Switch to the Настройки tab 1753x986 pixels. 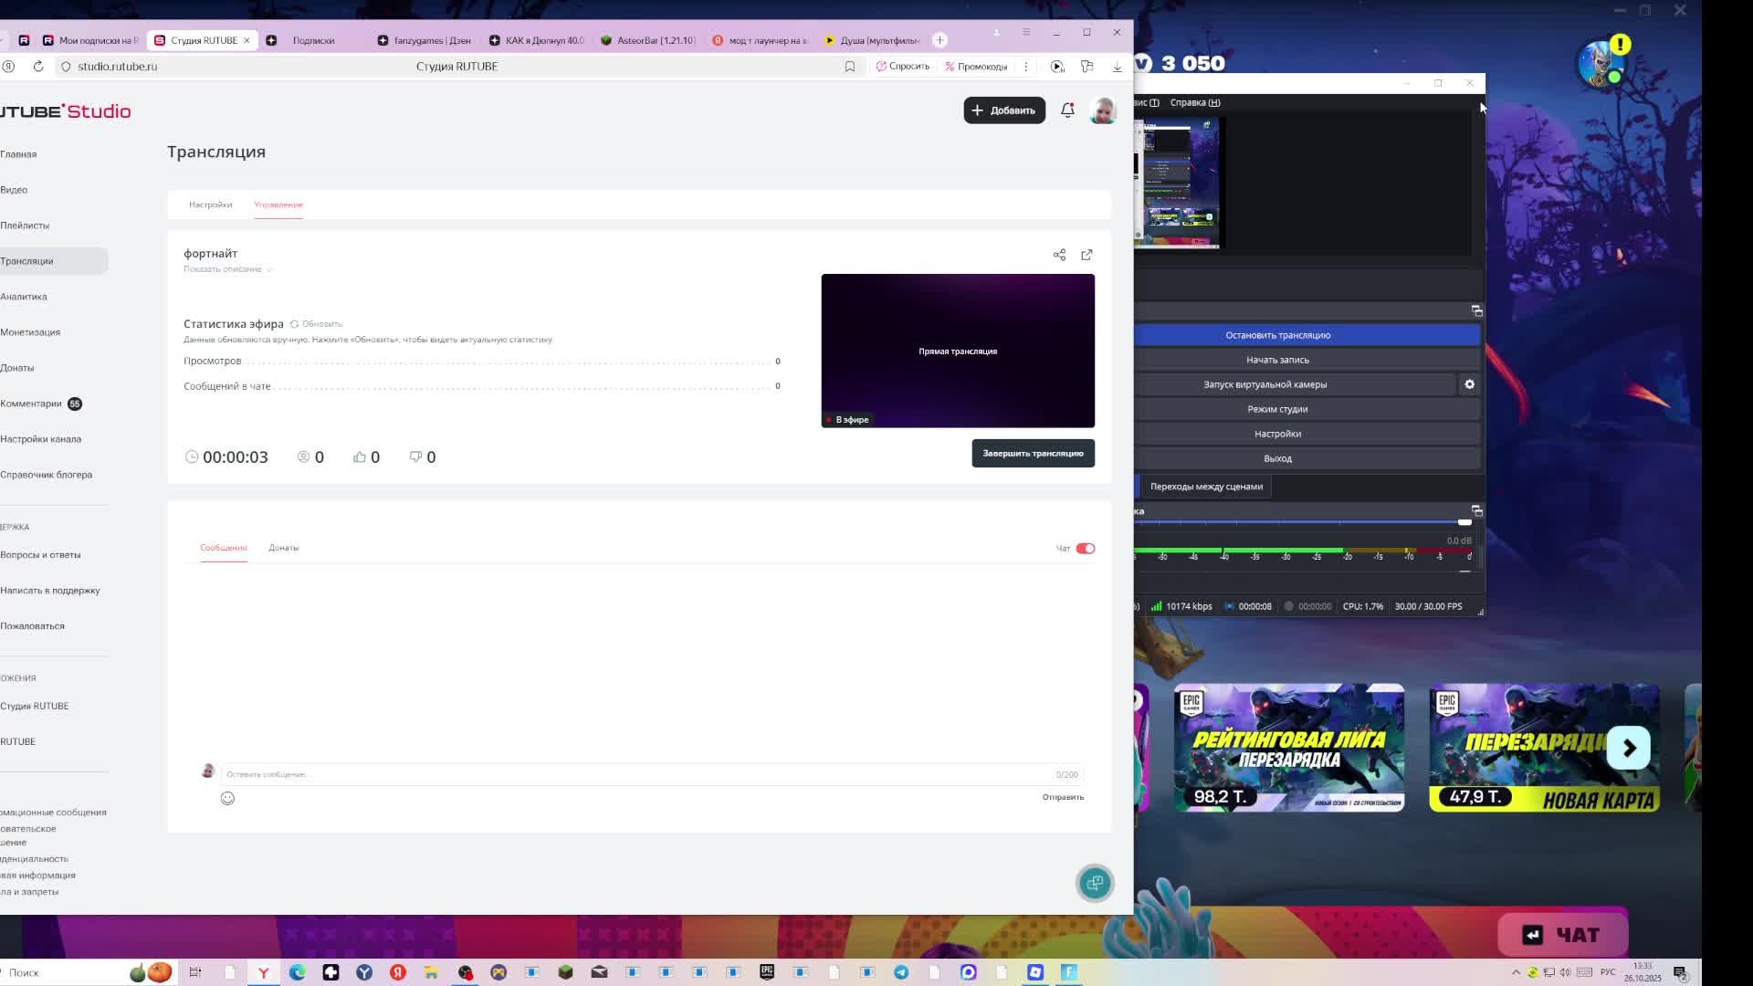[210, 205]
